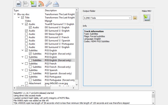168x105 pixels.
Task: Collapse the PGS French subtitles node
Action: [x=22, y=63]
